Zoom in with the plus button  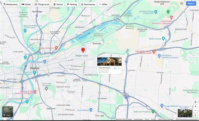click(x=196, y=106)
